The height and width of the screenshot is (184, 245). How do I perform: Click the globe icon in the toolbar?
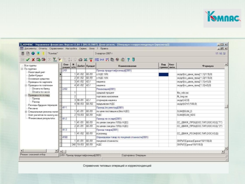pyautogui.click(x=33, y=53)
